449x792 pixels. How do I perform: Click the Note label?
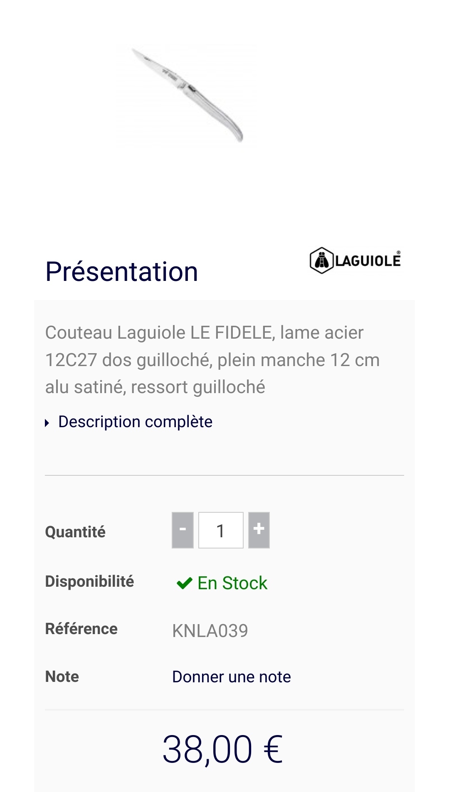[x=62, y=676]
